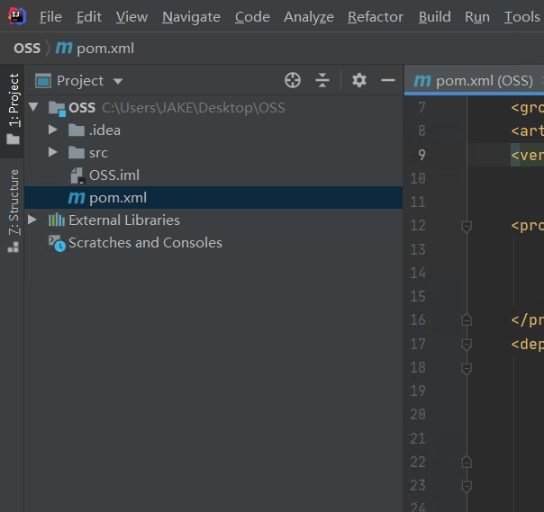Screen dimensions: 544x512
Task: Hide the Project panel with minus icon
Action: (388, 80)
